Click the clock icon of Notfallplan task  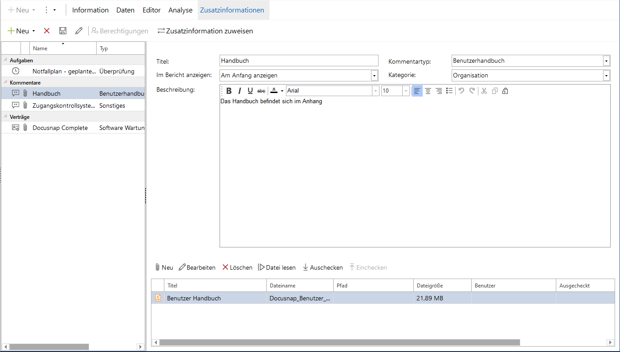[16, 71]
